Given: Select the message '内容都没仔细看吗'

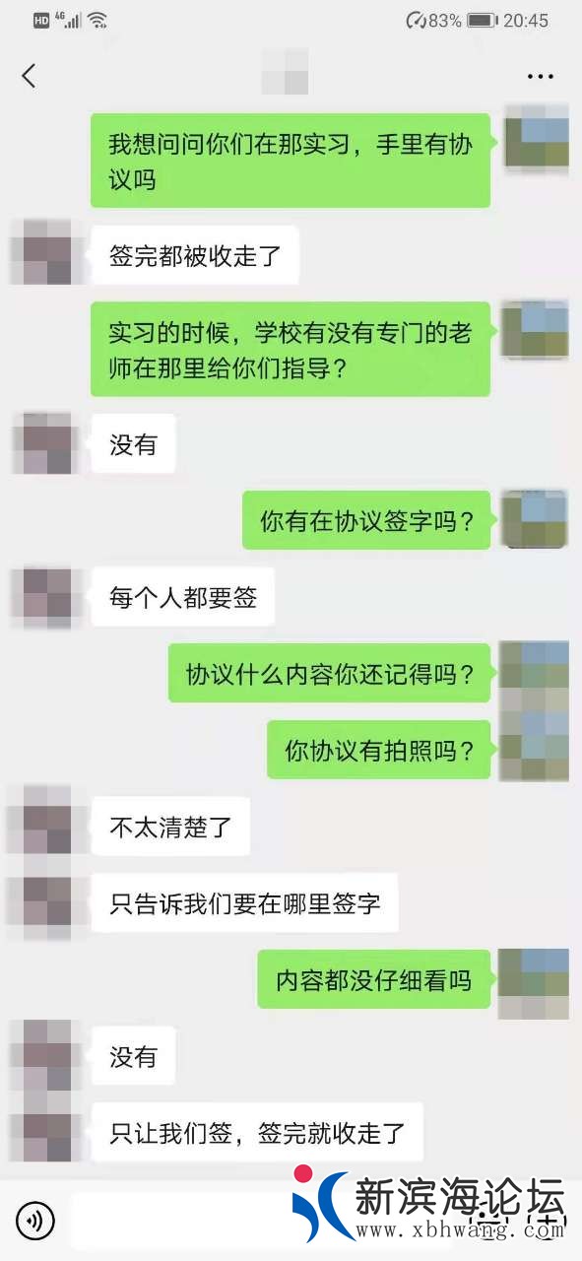Looking at the screenshot, I should pos(374,979).
